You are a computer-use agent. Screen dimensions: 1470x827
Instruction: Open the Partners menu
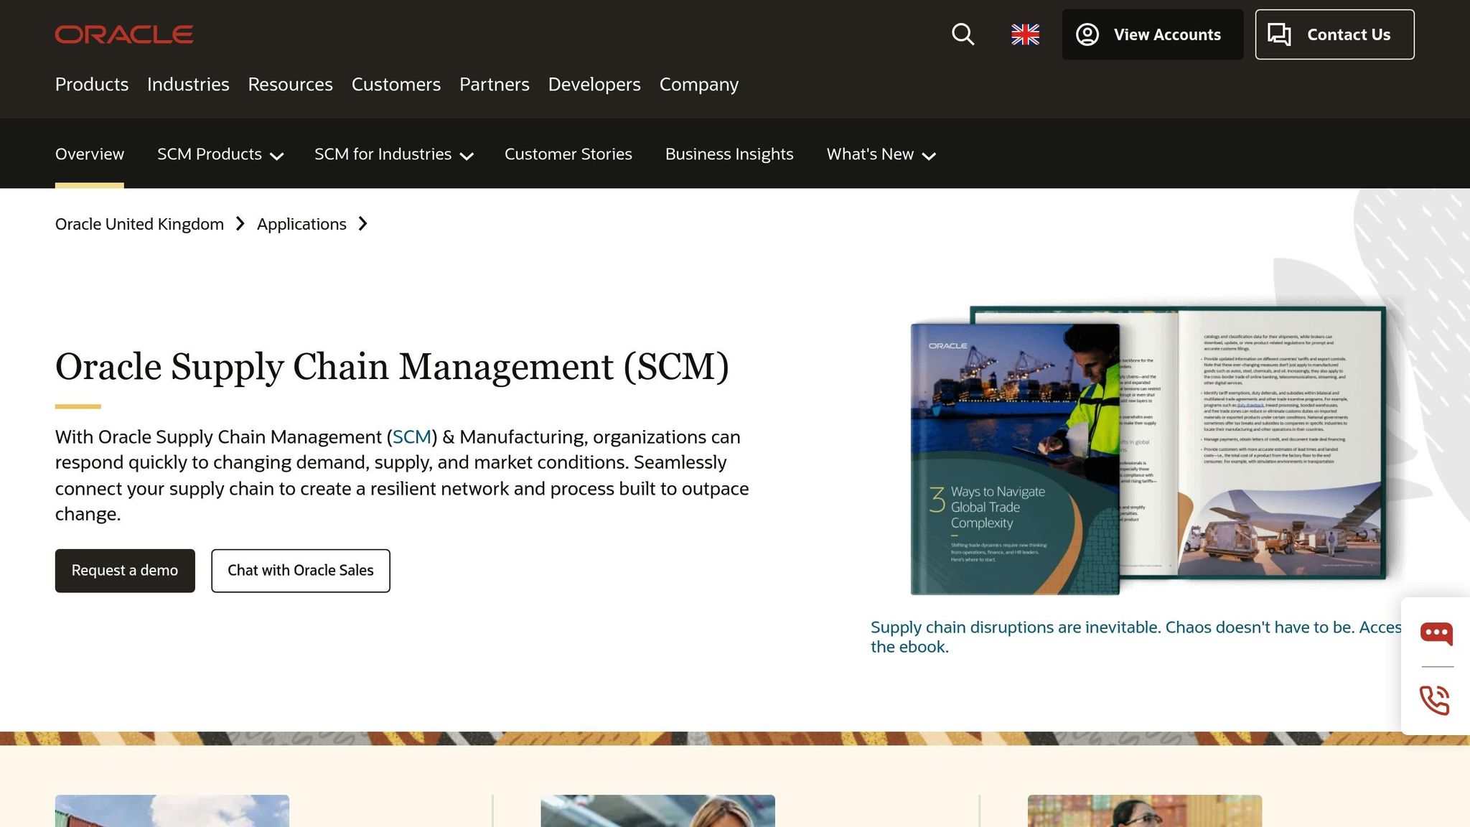(x=495, y=84)
